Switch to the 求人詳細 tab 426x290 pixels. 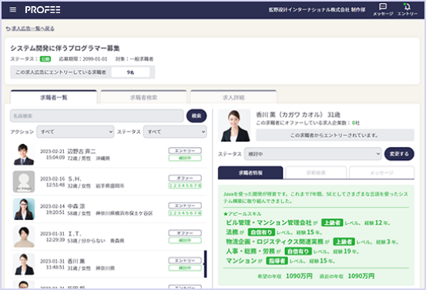coord(233,98)
